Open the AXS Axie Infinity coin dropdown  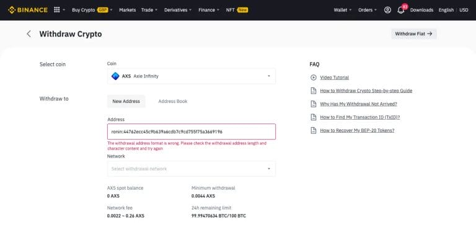[192, 76]
